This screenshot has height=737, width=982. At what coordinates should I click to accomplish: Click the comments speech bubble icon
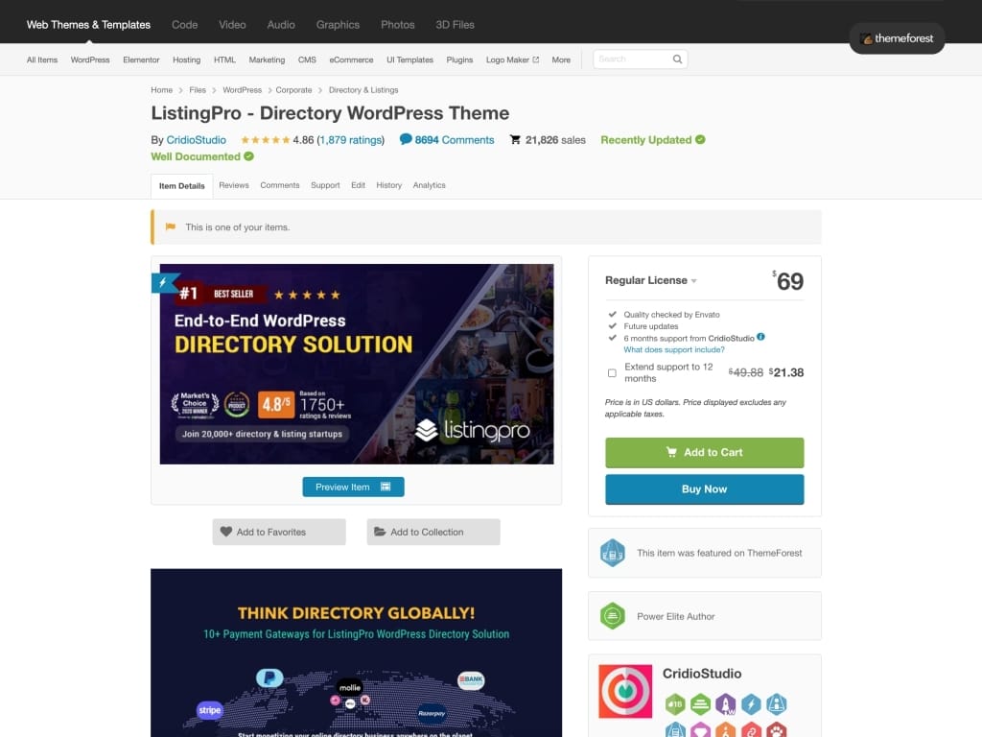[406, 139]
